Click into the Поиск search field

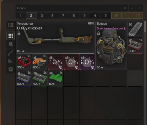(x=69, y=8)
